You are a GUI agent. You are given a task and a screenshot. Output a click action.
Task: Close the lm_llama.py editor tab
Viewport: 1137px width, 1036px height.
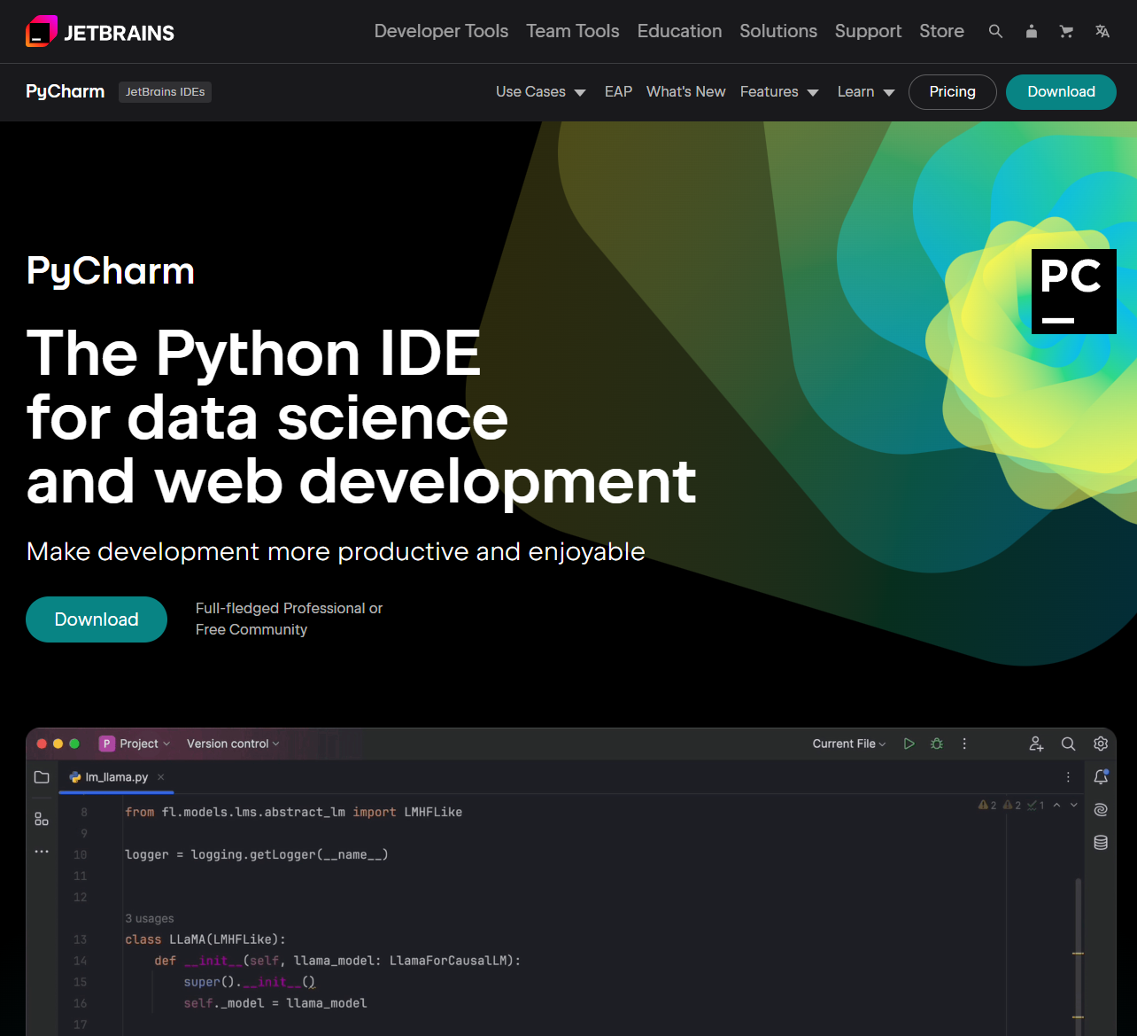point(161,777)
